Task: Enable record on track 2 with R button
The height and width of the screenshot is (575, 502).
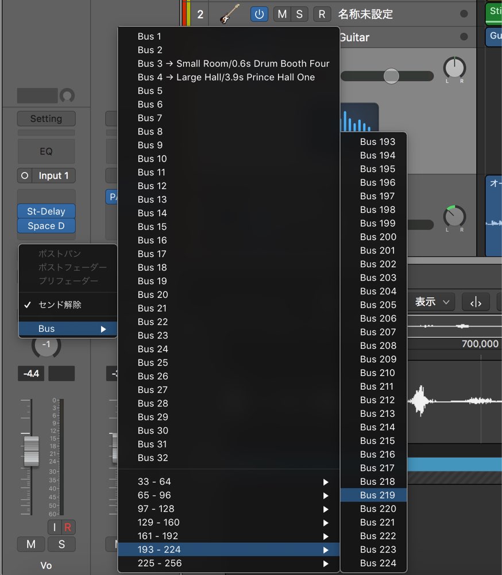Action: pos(322,14)
